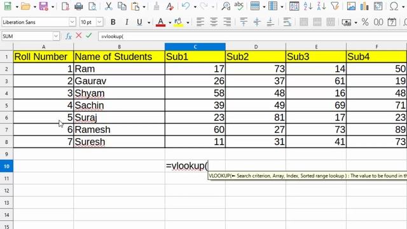The image size is (407, 229).
Task: Toggle Center Horizontally alignment
Action: click(214, 22)
